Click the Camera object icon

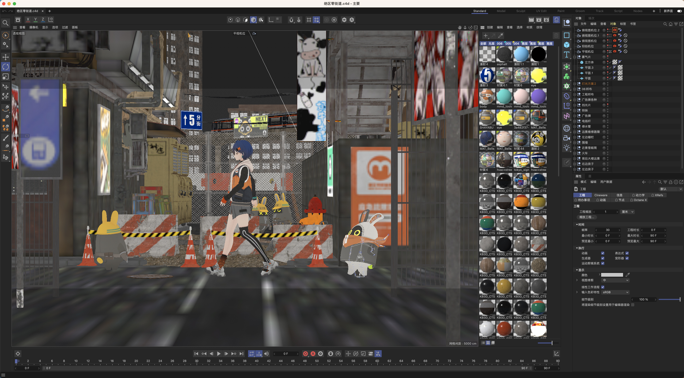tap(566, 138)
